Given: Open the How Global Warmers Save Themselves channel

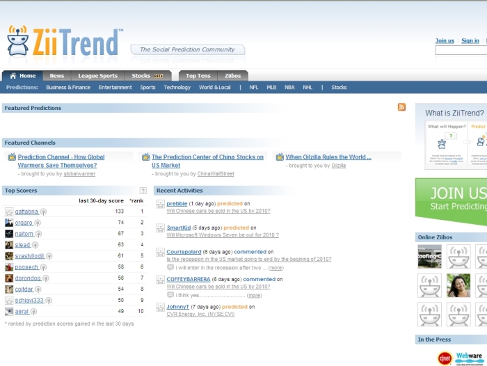Looking at the screenshot, I should [61, 161].
